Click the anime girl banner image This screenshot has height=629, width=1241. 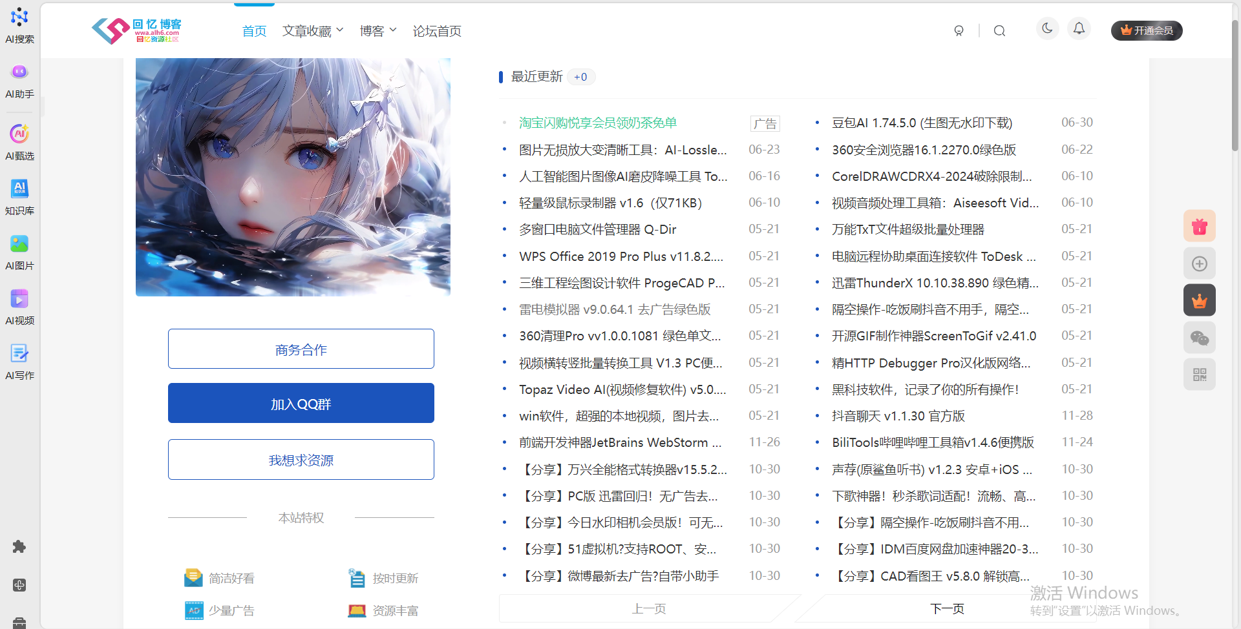[293, 177]
